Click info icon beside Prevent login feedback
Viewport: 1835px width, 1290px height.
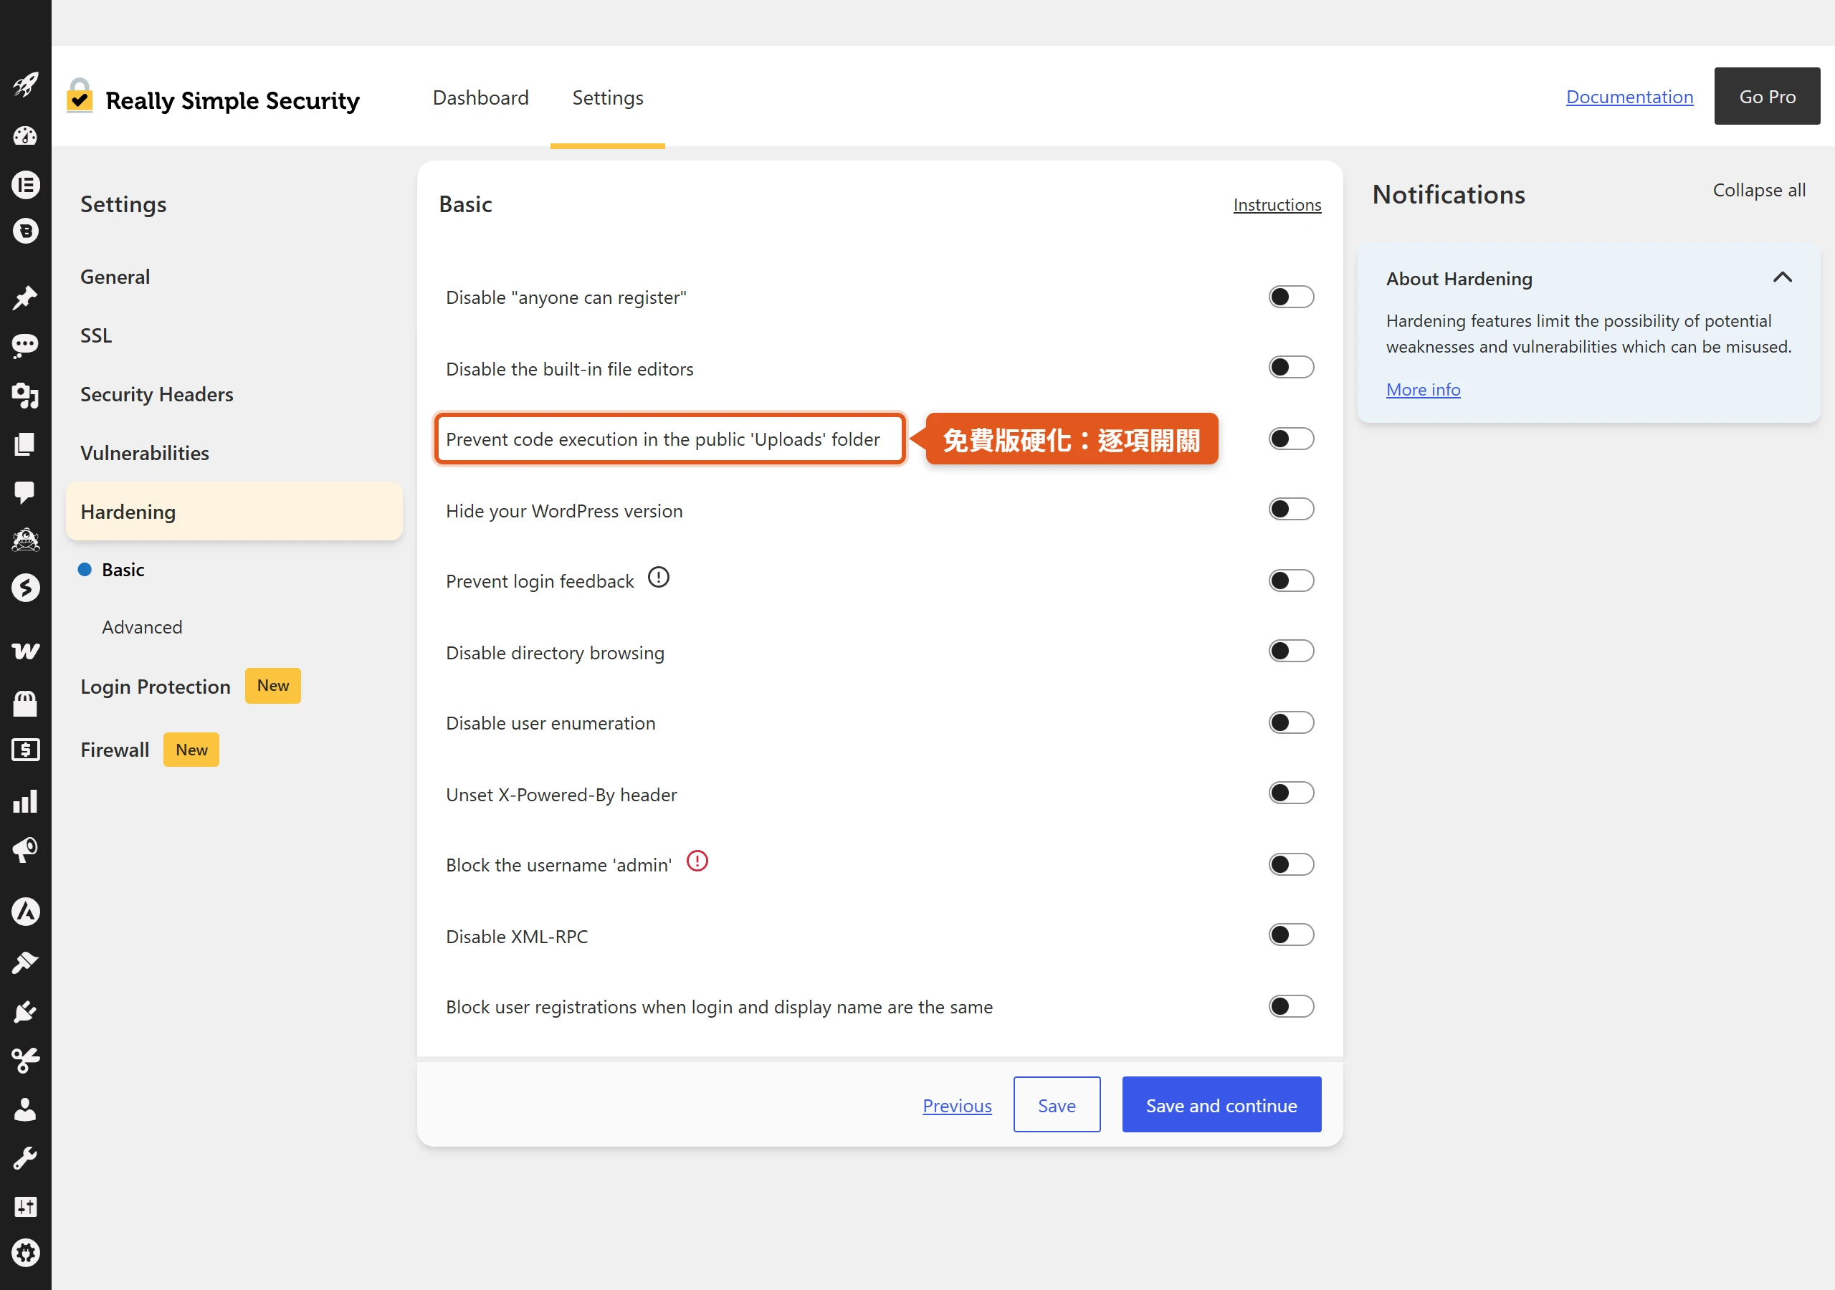(659, 577)
